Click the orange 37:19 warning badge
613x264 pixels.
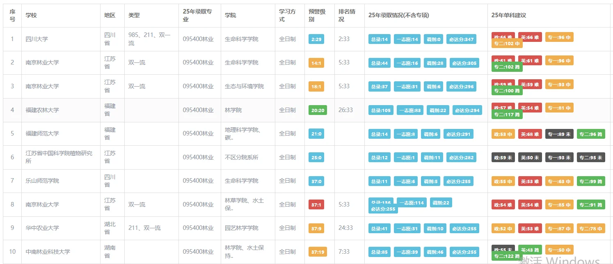pos(318,252)
